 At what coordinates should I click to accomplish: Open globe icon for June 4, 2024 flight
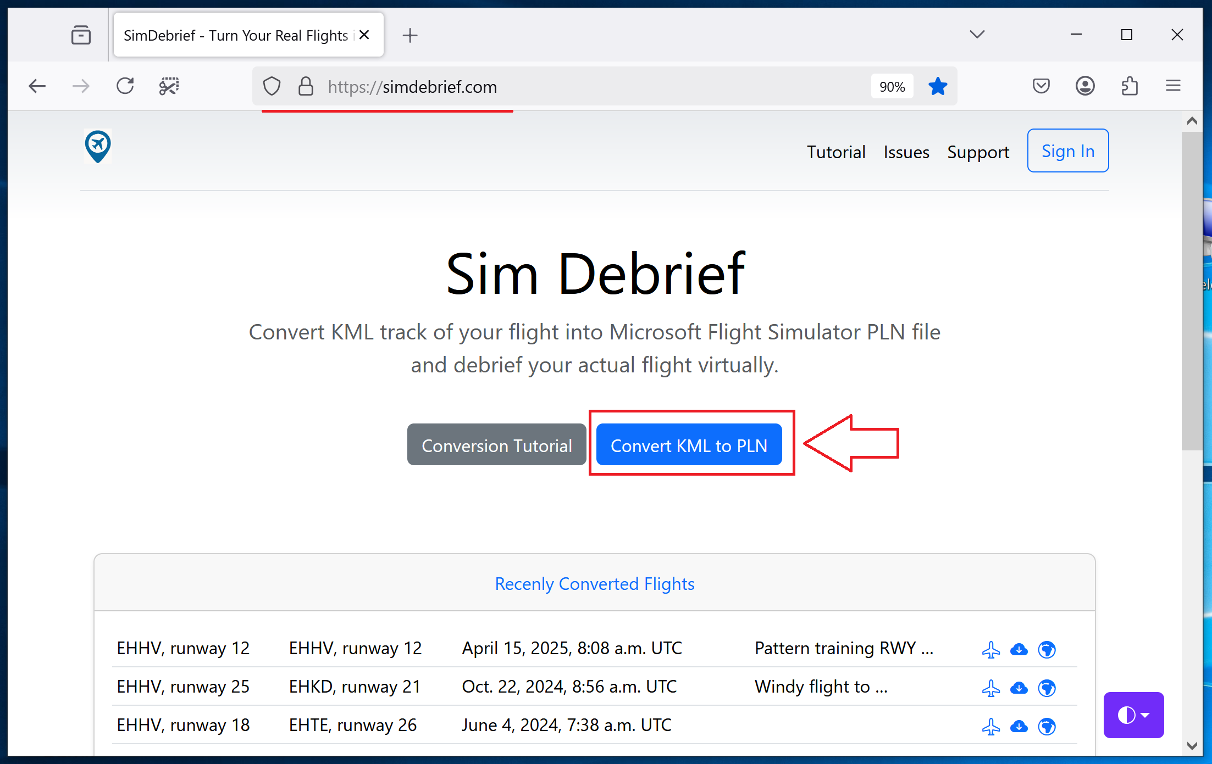pos(1047,727)
